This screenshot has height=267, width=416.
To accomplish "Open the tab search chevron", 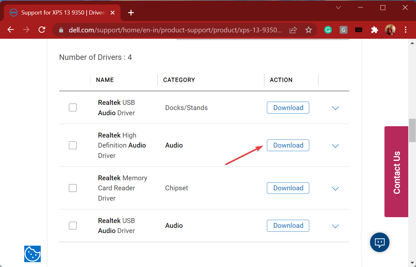I will [338, 7].
